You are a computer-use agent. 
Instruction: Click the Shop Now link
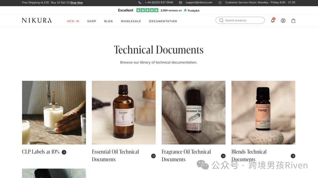pyautogui.click(x=77, y=3)
